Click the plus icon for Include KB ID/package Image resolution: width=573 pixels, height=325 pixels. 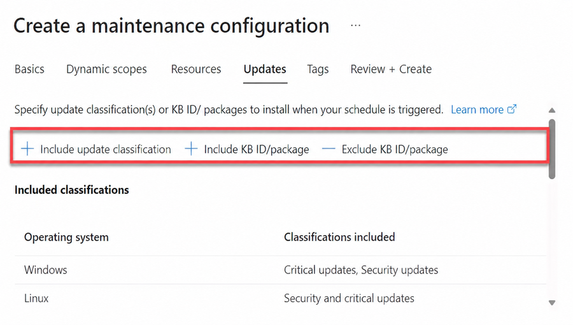191,149
